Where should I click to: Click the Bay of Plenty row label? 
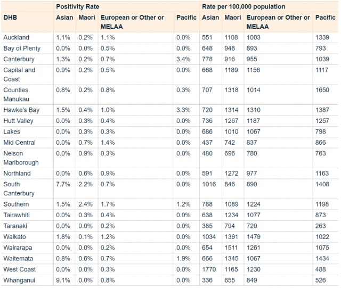[x=22, y=48]
